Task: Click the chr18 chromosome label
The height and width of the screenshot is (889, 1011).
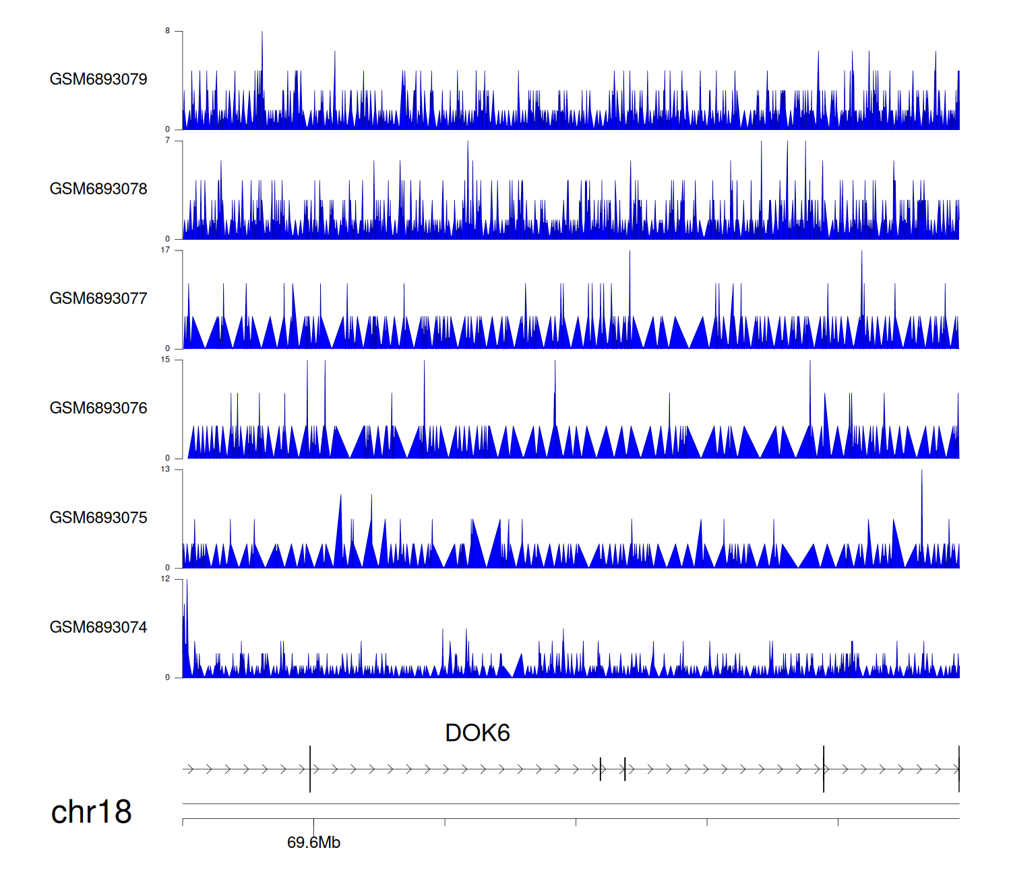Action: [x=91, y=812]
